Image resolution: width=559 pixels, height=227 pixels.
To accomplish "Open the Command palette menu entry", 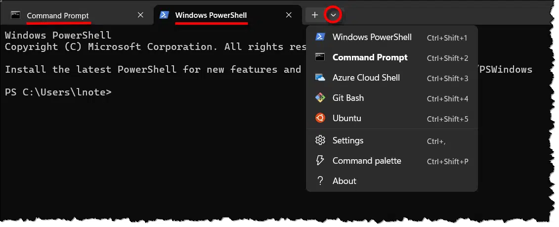I will click(x=367, y=161).
